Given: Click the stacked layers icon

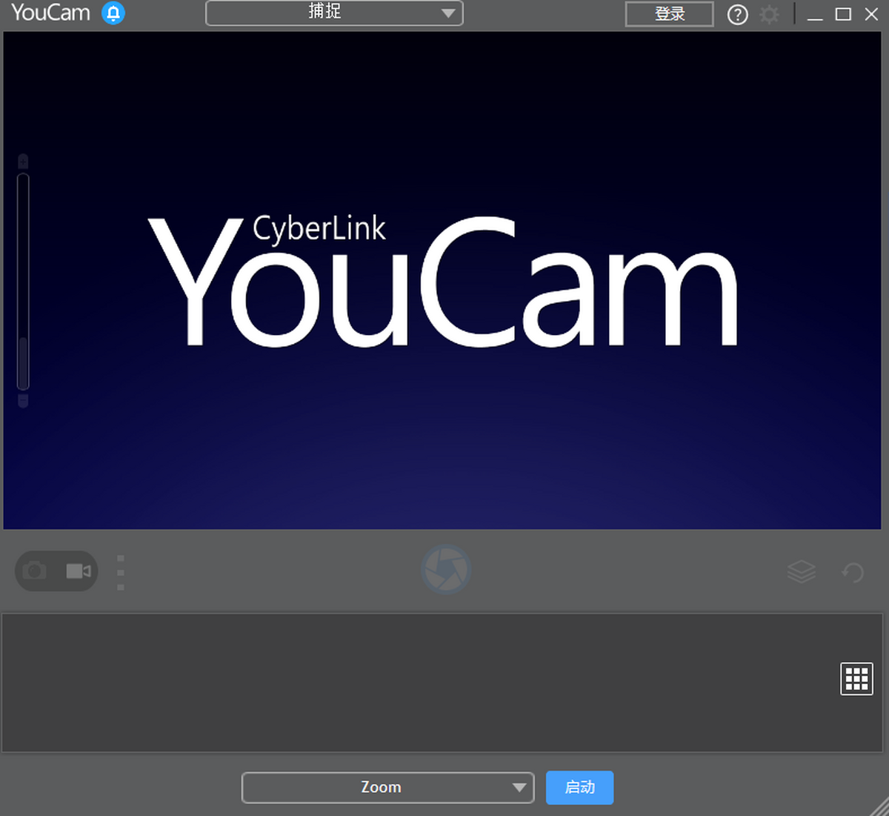Looking at the screenshot, I should (x=801, y=571).
